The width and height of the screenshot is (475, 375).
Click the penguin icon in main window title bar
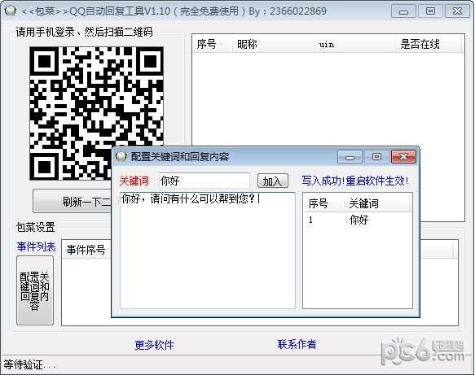pos(11,11)
